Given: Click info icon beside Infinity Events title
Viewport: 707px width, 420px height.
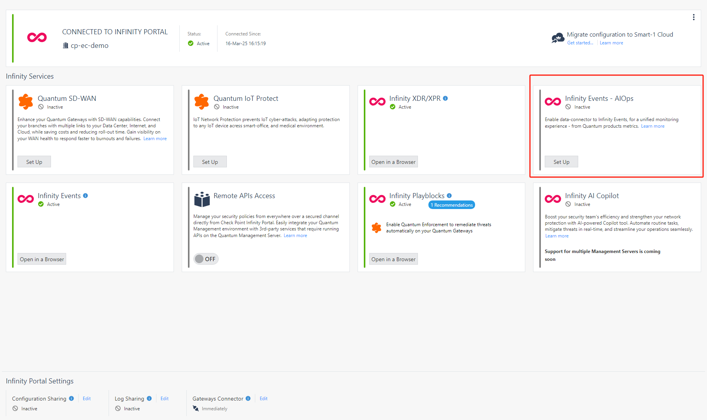Looking at the screenshot, I should click(86, 196).
